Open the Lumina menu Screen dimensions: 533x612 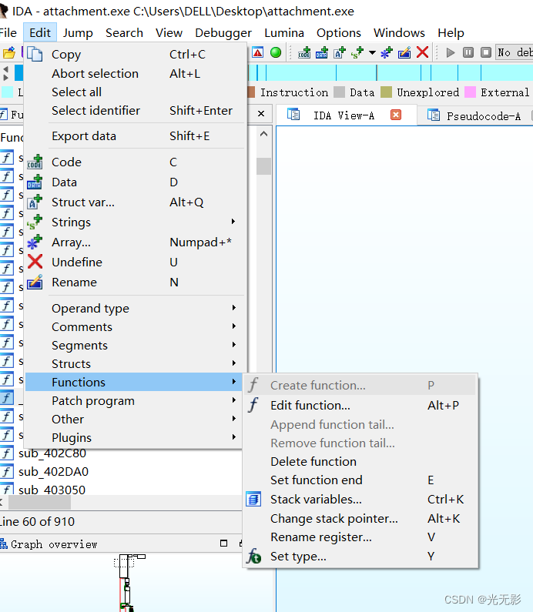coord(284,33)
